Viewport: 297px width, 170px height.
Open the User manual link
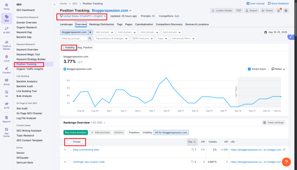[x=255, y=3]
